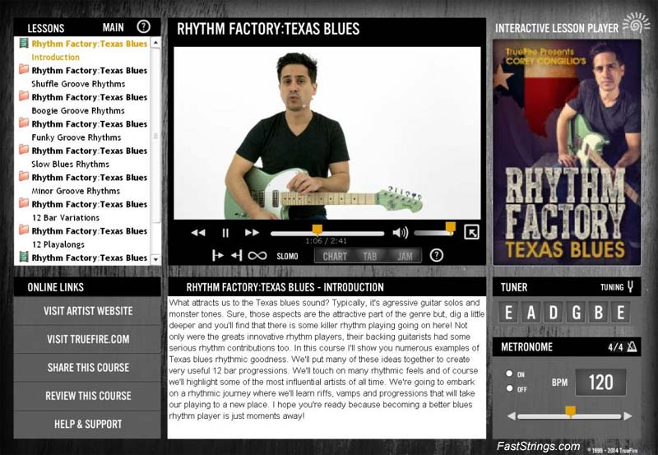Click the lesson video frame
658x455 pixels.
click(327, 132)
